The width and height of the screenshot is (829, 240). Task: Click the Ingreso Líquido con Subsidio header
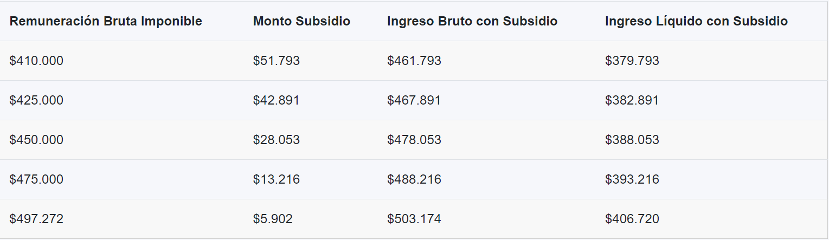(696, 22)
